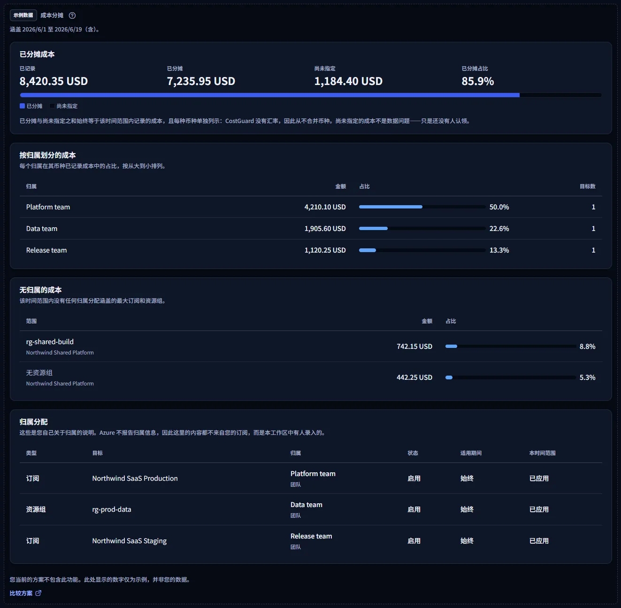The image size is (621, 608).
Task: Click the 类型 column header
Action: coord(31,453)
